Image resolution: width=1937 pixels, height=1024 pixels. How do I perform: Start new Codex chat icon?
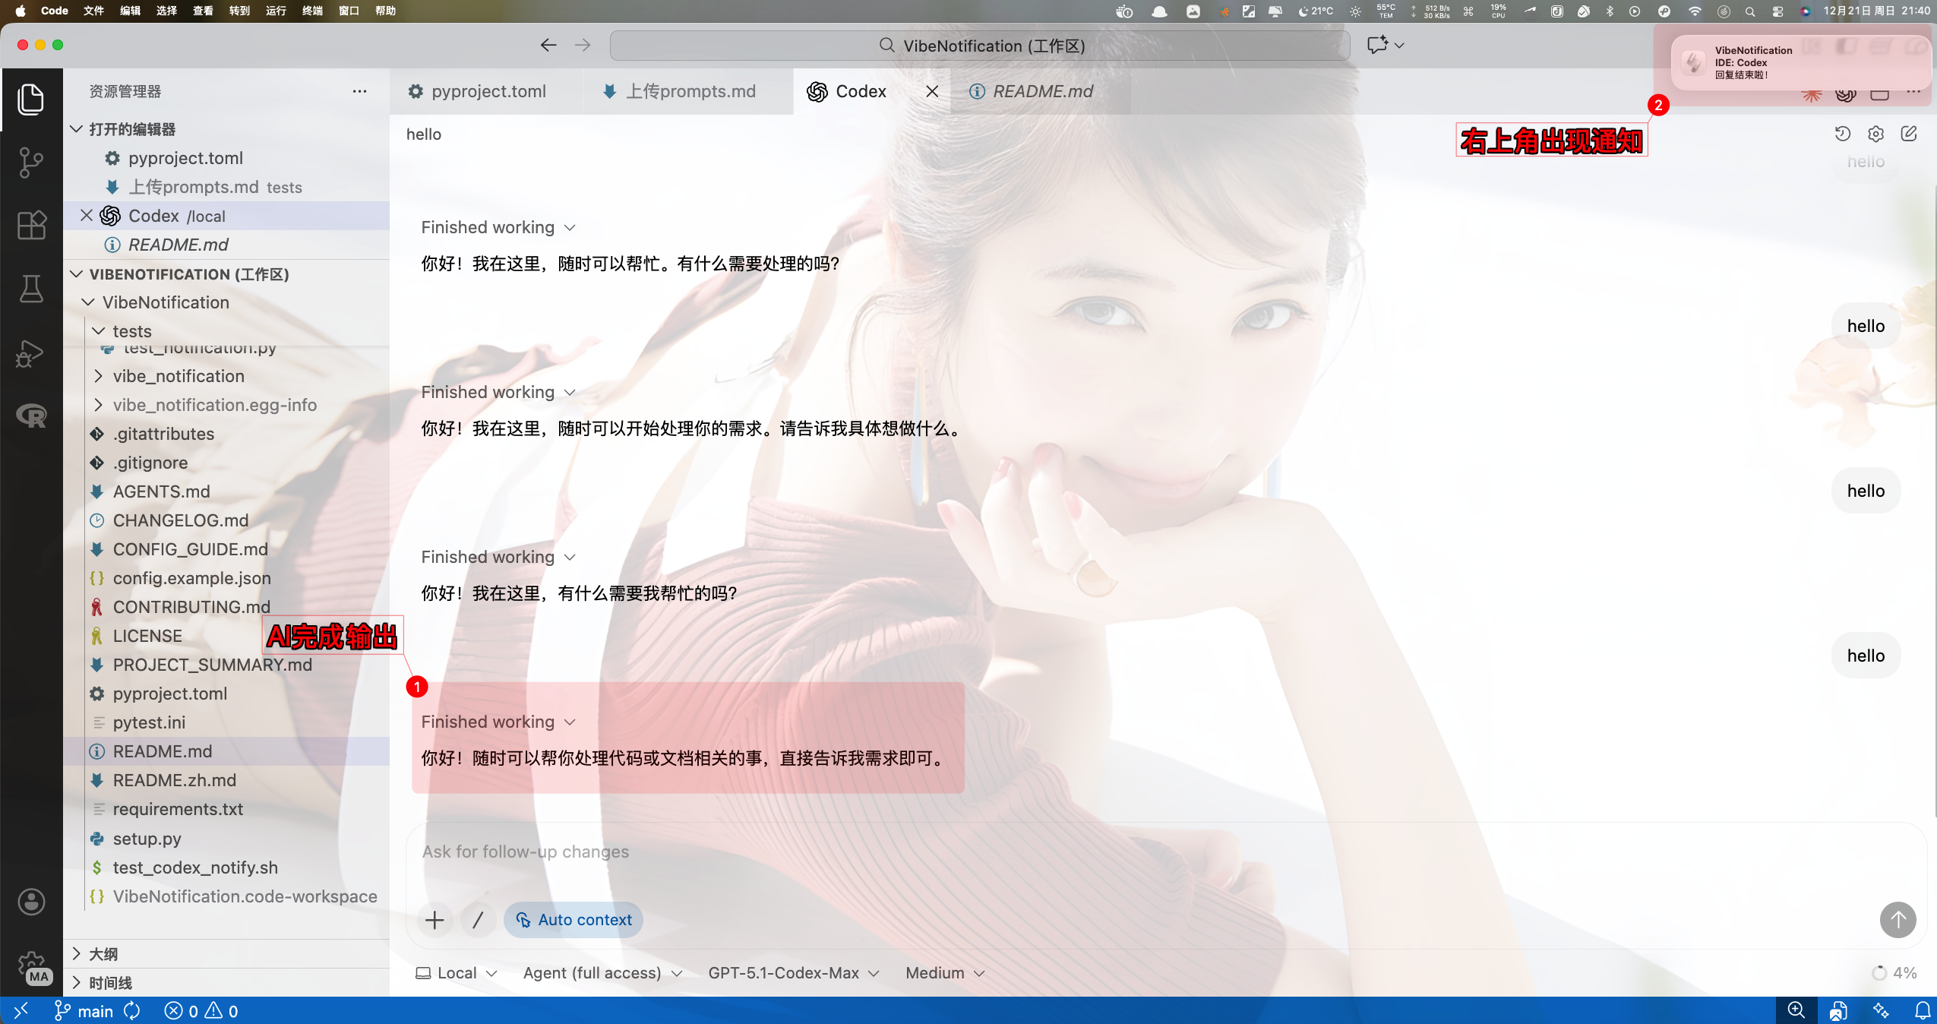point(1909,134)
